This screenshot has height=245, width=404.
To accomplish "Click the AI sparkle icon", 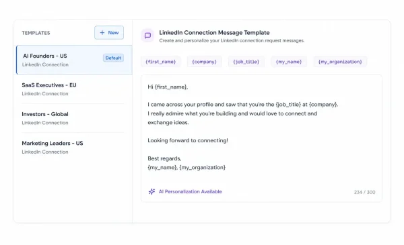I will (x=151, y=191).
